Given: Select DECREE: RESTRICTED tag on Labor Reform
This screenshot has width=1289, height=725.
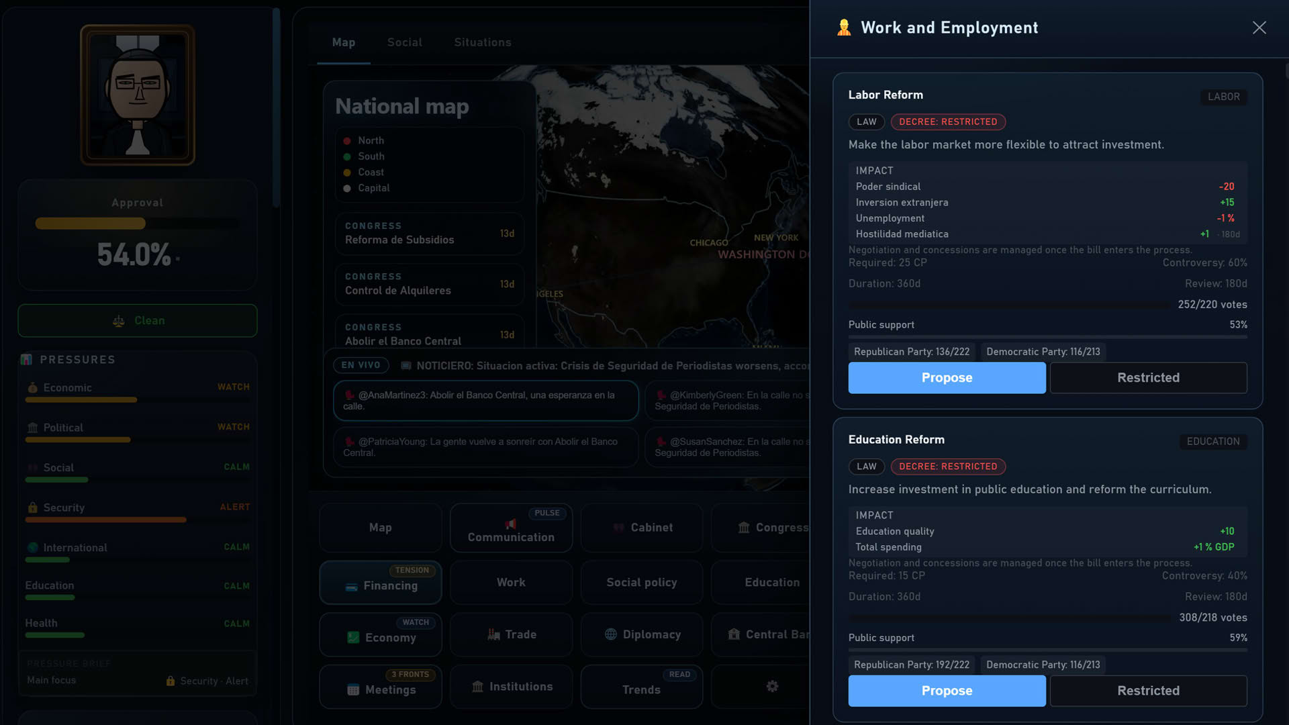Looking at the screenshot, I should [x=948, y=122].
